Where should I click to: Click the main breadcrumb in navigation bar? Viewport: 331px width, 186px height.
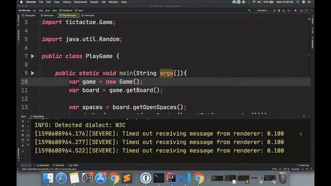tap(79, 10)
